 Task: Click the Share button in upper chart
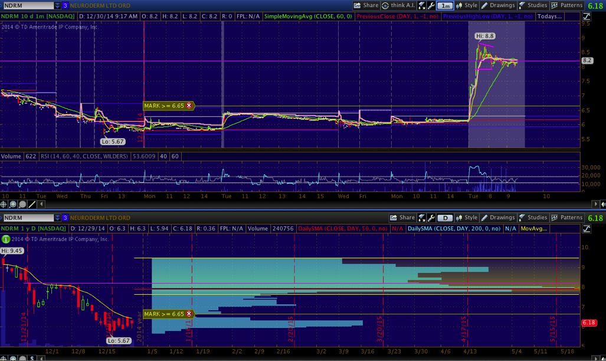[x=366, y=5]
